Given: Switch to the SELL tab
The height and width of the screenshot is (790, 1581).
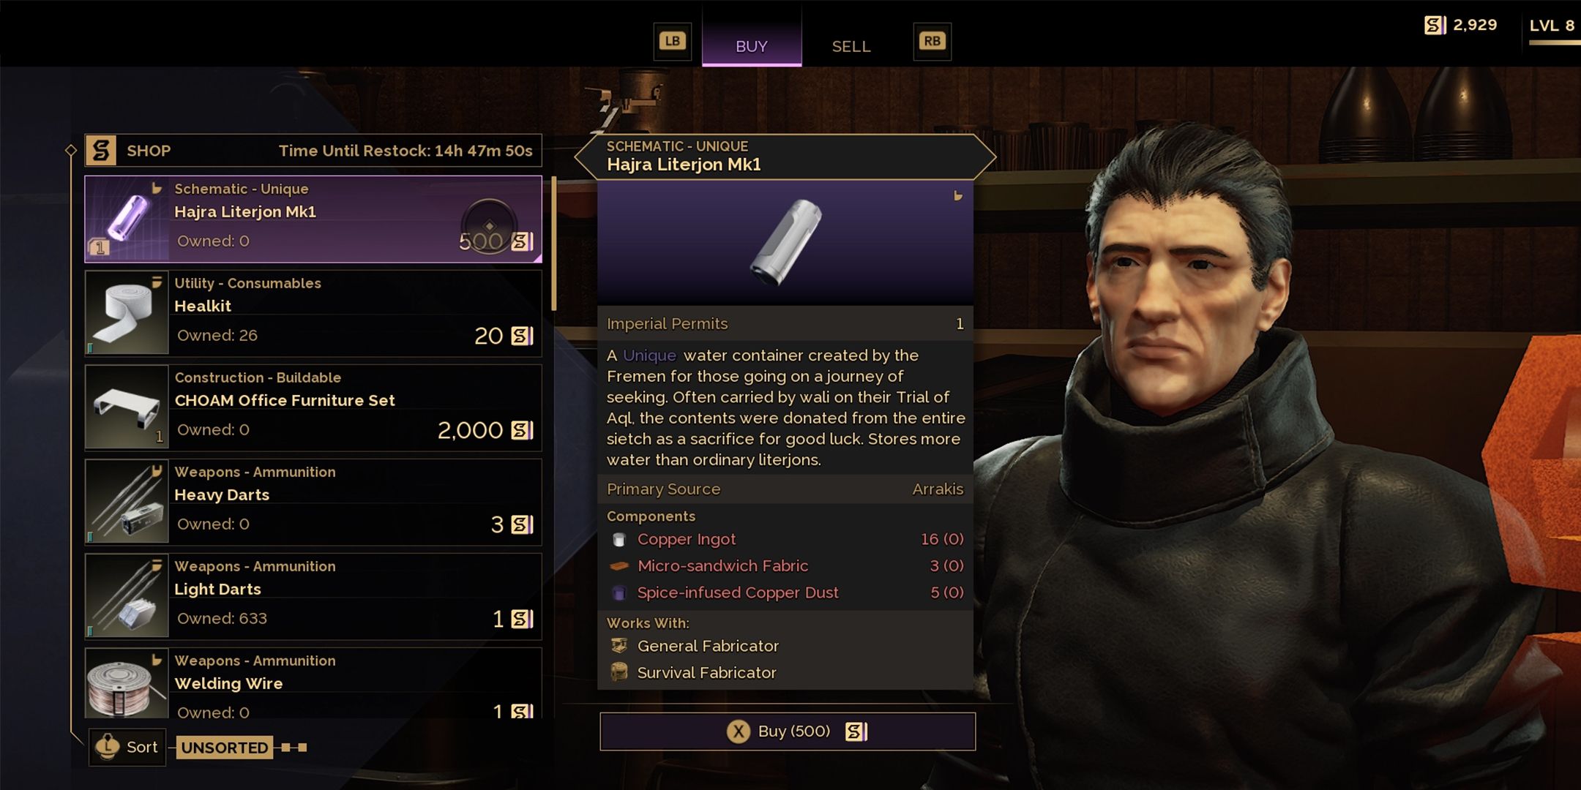Looking at the screenshot, I should (851, 46).
